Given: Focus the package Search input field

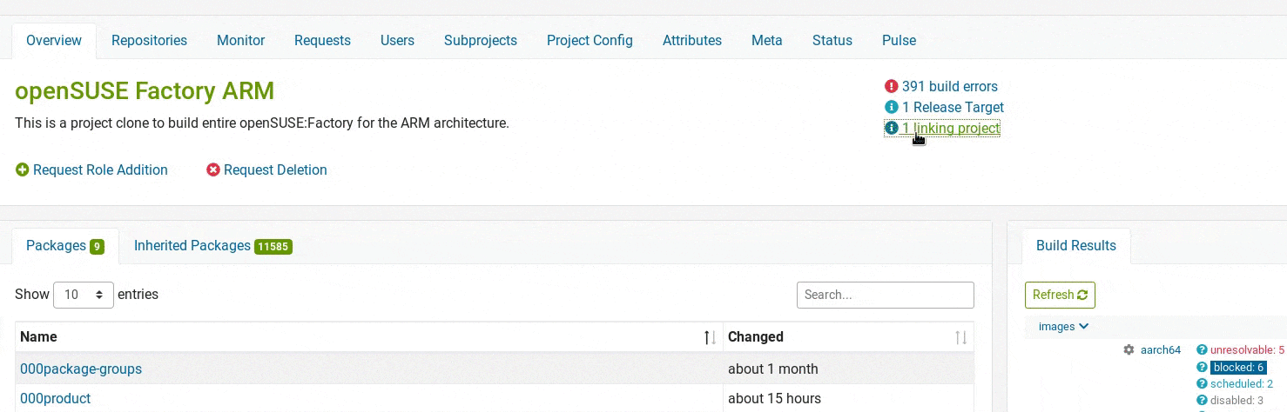Looking at the screenshot, I should click(886, 295).
